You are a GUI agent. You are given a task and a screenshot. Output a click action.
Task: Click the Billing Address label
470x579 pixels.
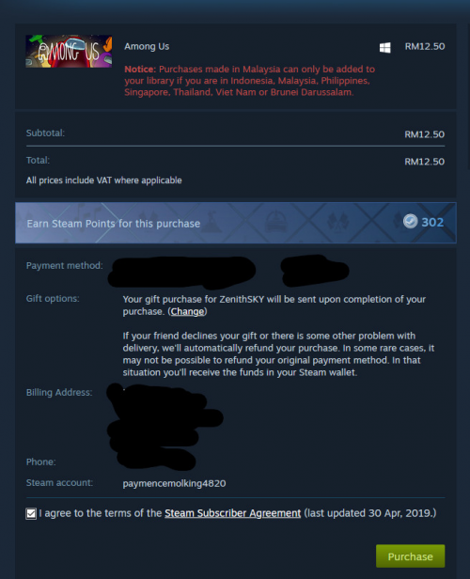(59, 392)
